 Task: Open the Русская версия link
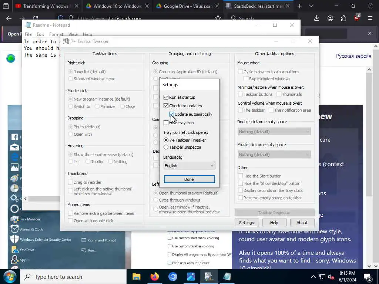pyautogui.click(x=353, y=56)
